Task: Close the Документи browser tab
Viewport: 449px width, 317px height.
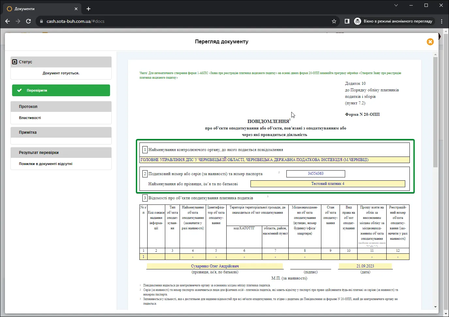Action: coord(76,9)
